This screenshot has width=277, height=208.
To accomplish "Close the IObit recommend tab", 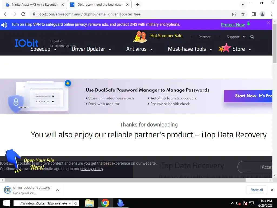I will click(x=127, y=5).
